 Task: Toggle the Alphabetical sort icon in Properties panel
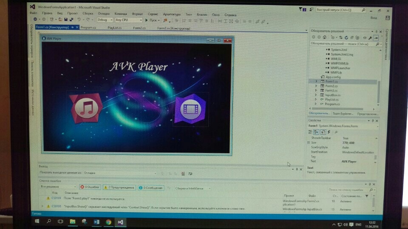316,132
